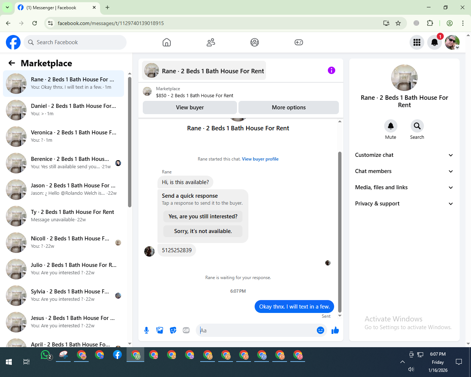Click the large listing photo in right panel
The width and height of the screenshot is (471, 377).
[404, 78]
